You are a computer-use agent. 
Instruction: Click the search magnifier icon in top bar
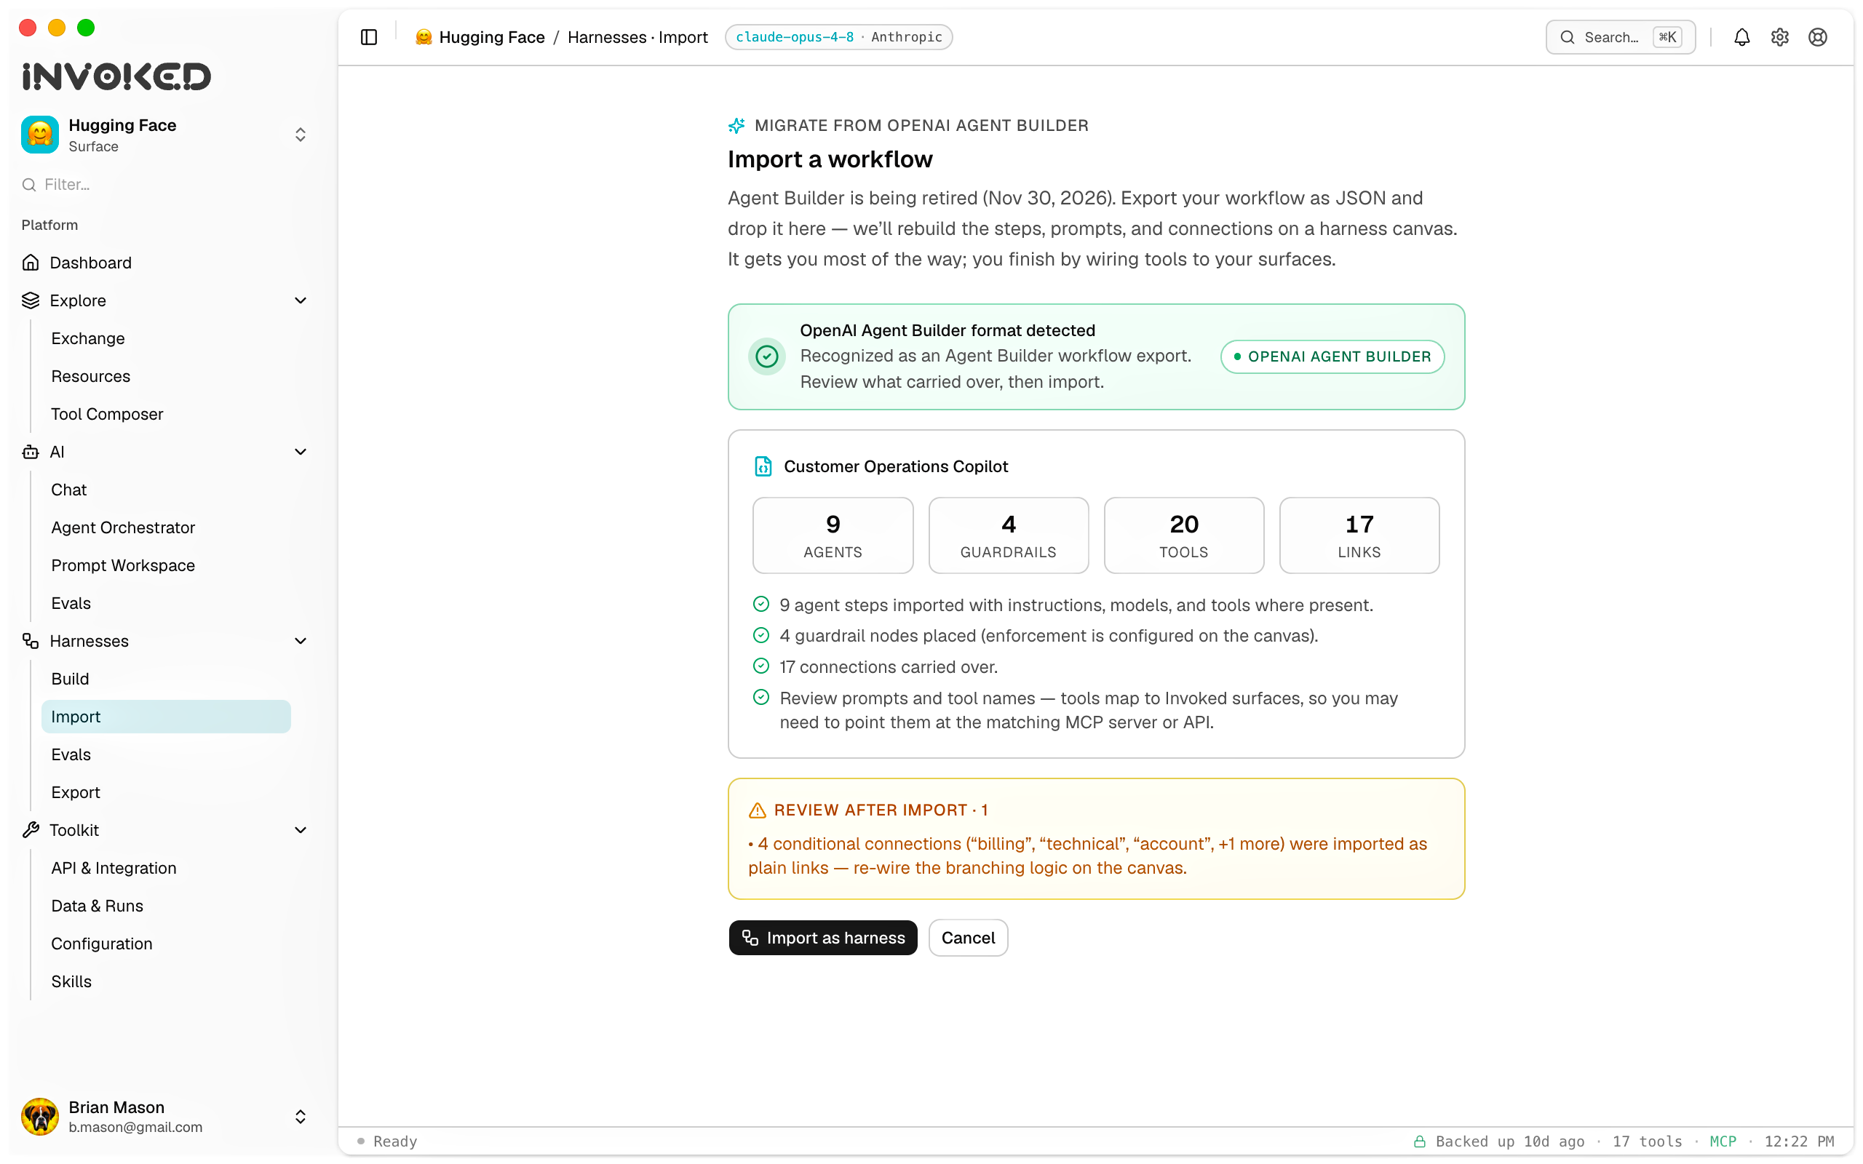point(1567,37)
